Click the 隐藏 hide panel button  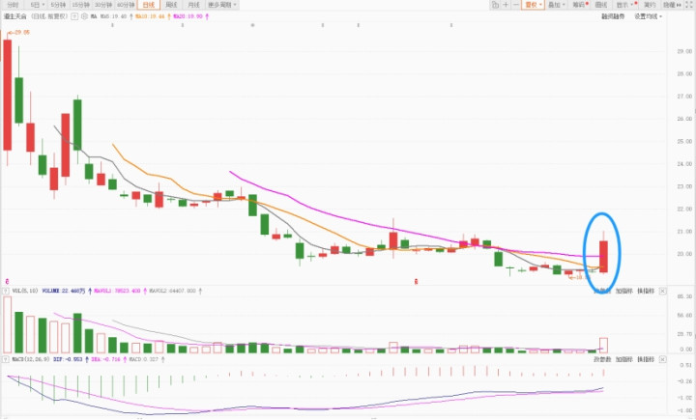tap(672, 5)
